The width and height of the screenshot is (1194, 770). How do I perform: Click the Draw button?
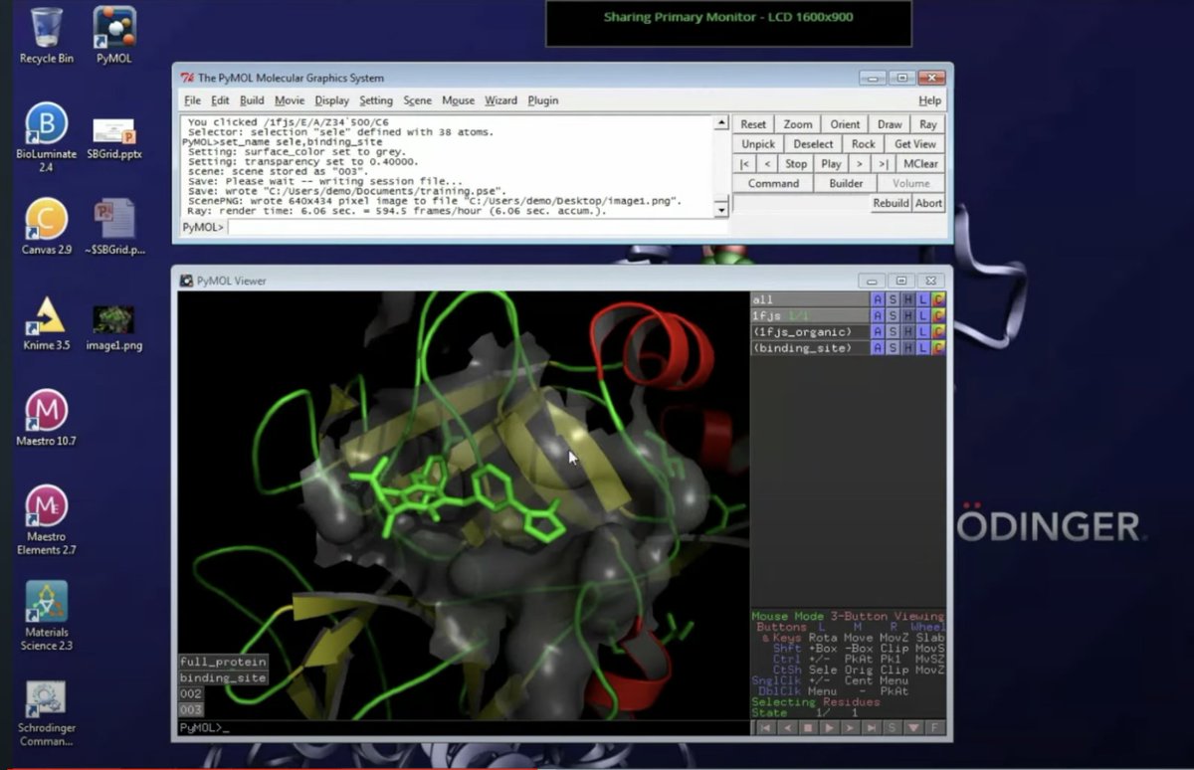[890, 124]
